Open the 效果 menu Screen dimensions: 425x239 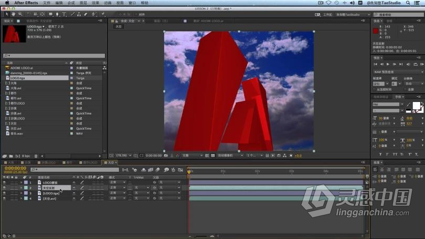[95, 3]
